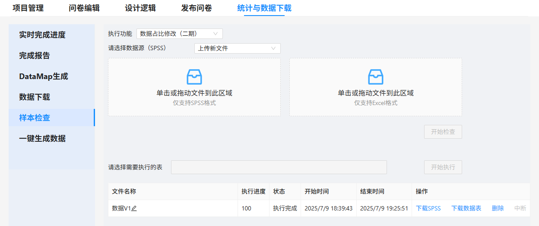Click the 状态 column header

(x=285, y=191)
